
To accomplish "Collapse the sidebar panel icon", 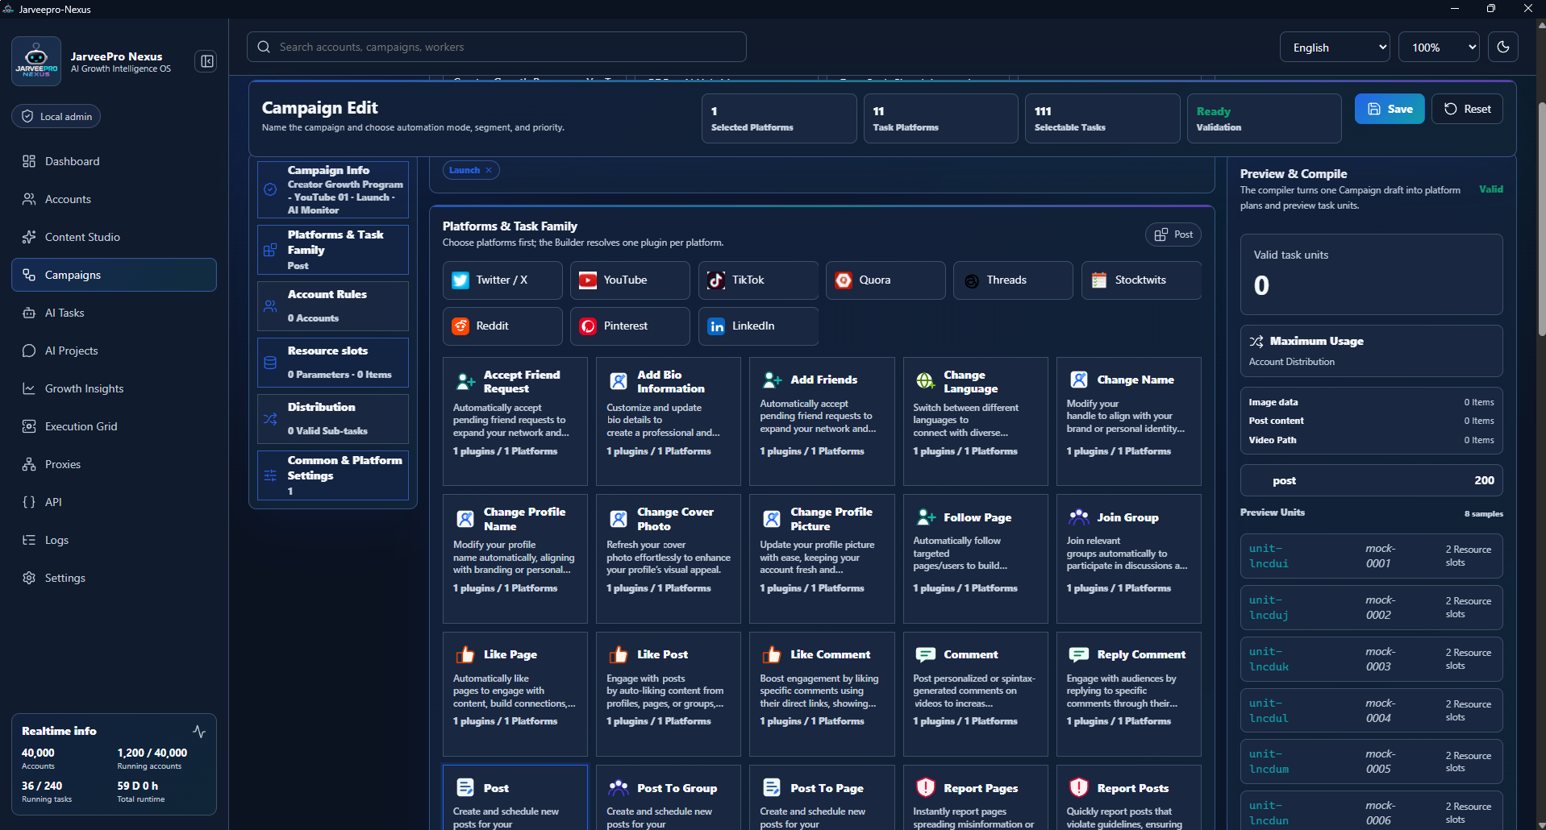I will tap(206, 61).
